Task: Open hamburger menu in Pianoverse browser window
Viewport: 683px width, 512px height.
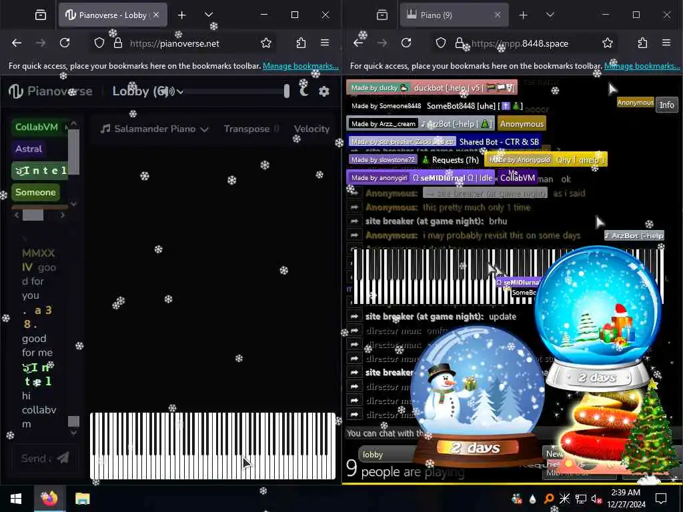Action: [325, 43]
